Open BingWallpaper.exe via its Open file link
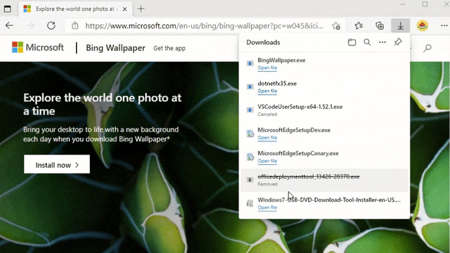450x253 pixels. [267, 68]
